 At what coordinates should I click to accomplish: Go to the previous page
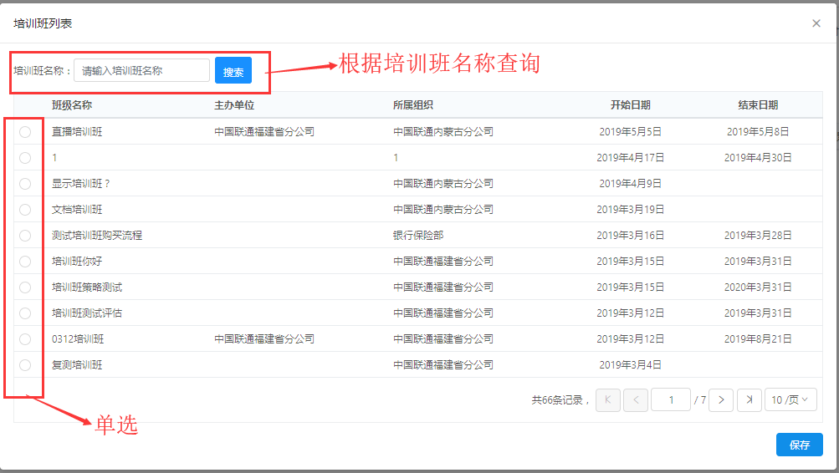(636, 400)
